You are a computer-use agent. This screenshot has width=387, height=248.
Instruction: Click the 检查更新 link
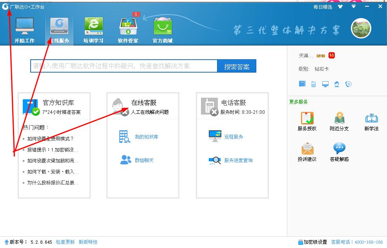(x=66, y=242)
